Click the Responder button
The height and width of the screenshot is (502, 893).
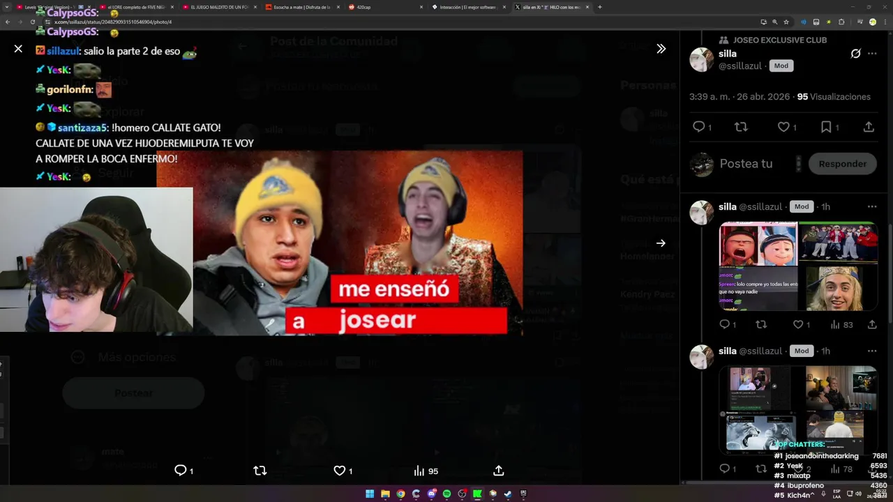(842, 164)
